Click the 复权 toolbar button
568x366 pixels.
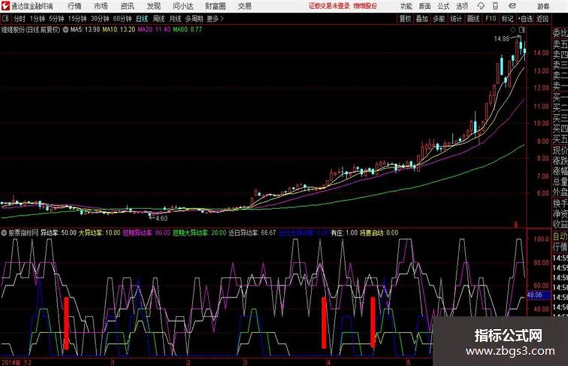click(405, 19)
